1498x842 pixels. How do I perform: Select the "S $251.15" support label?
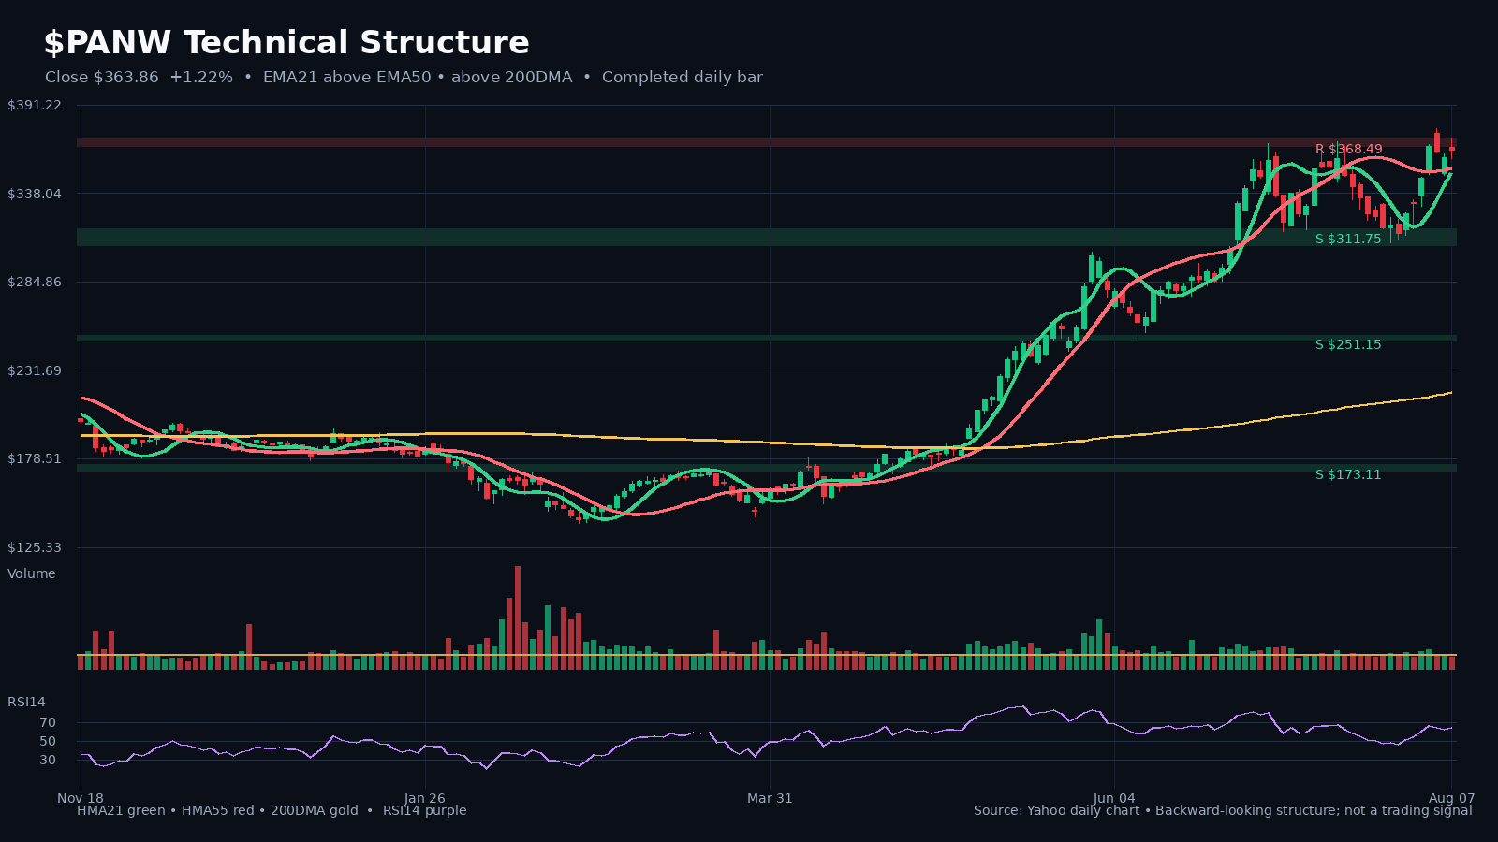coord(1348,344)
